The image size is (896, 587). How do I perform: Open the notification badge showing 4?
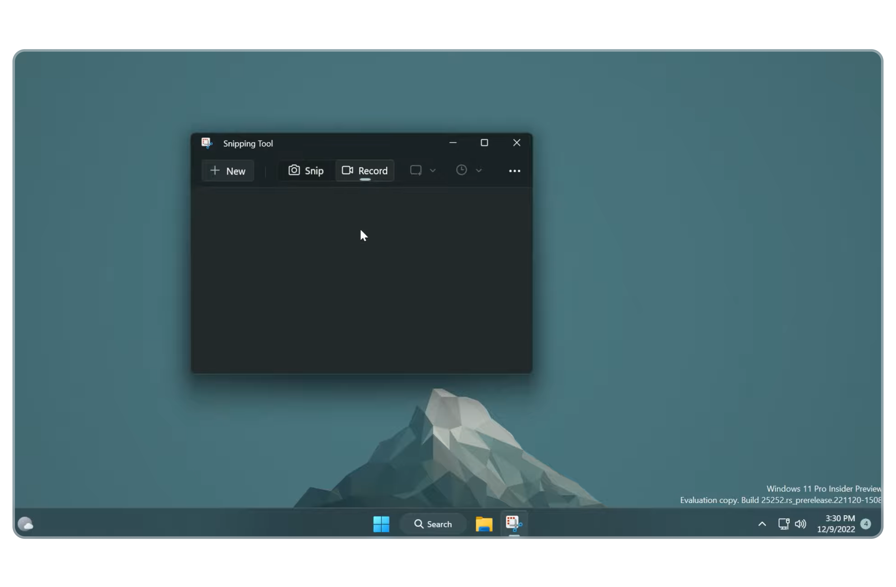866,524
